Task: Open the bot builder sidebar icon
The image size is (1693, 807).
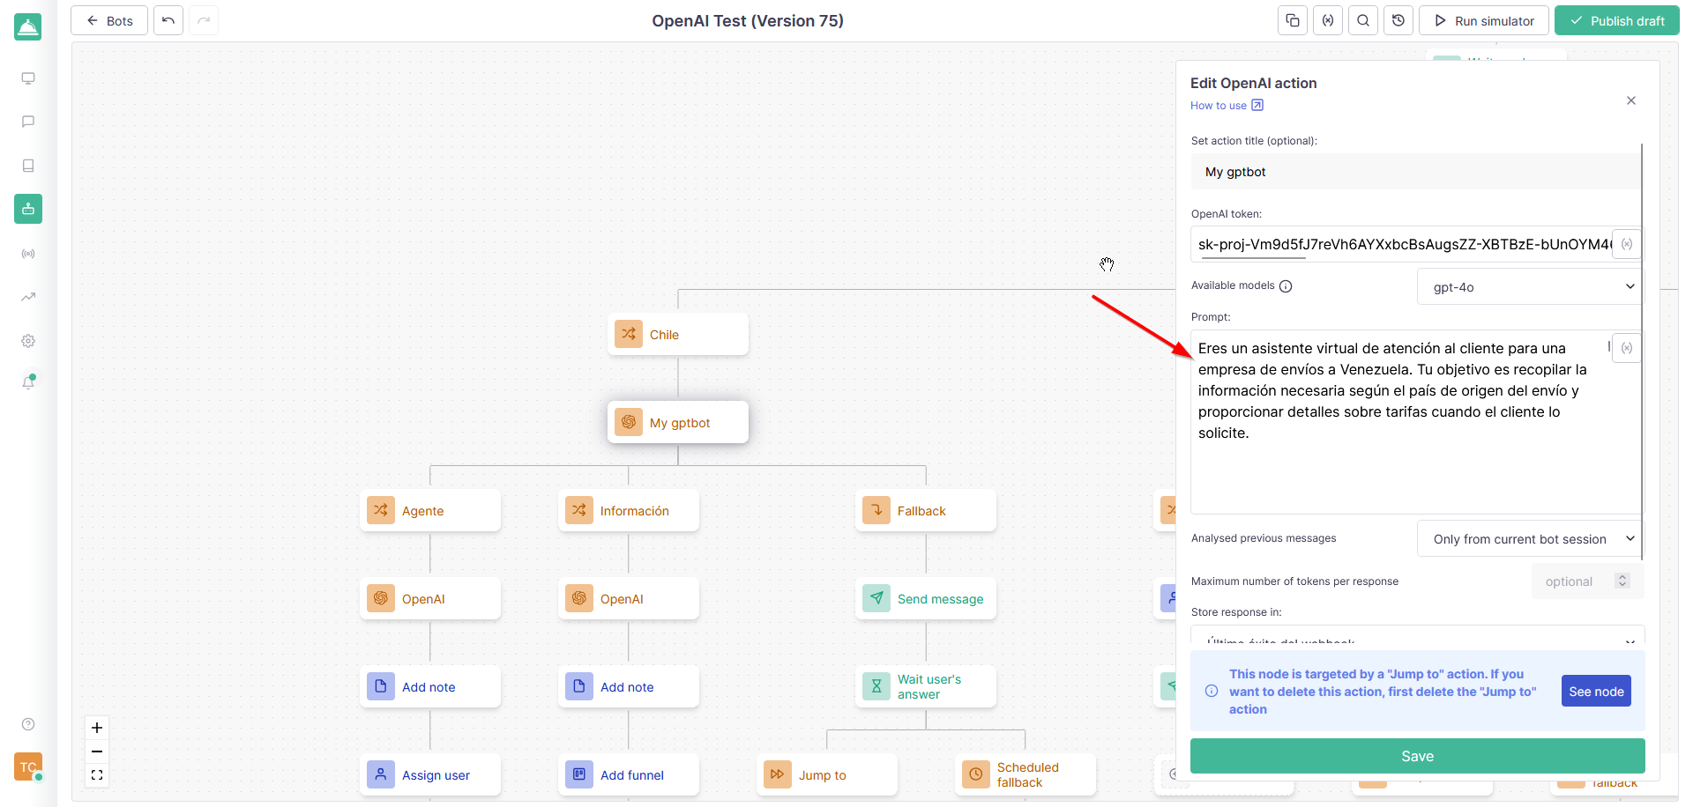Action: click(28, 209)
